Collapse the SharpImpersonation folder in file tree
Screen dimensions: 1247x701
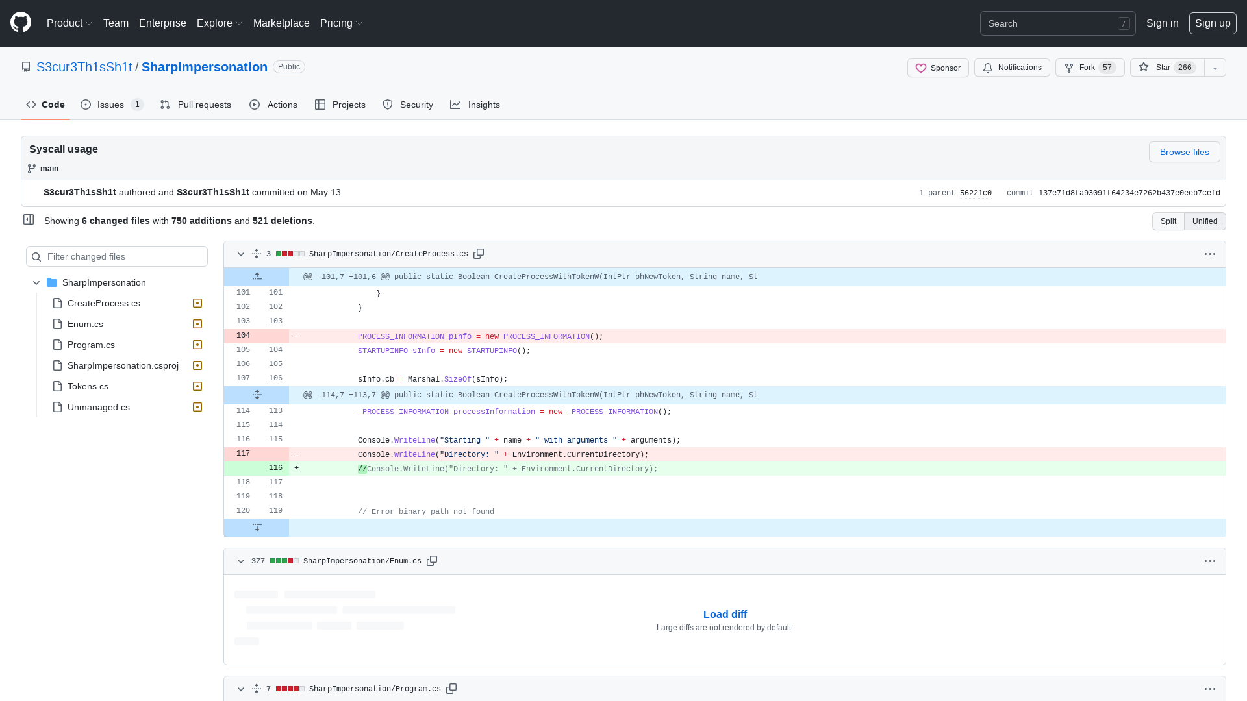[36, 282]
